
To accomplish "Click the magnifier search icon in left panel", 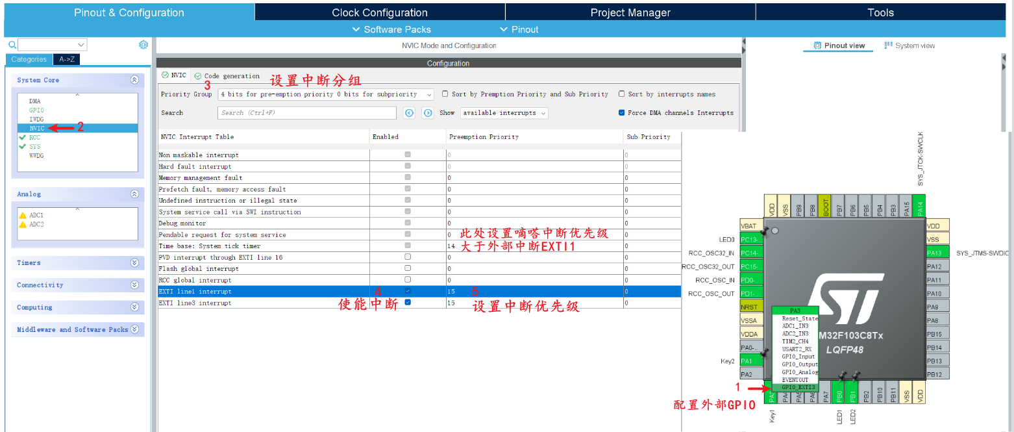I will [12, 45].
